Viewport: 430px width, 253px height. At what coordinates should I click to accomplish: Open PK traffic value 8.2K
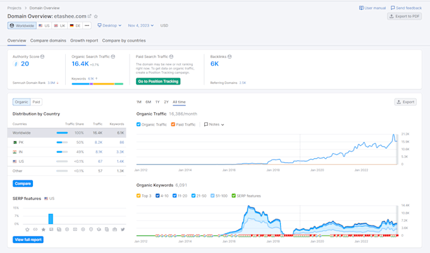click(x=99, y=142)
